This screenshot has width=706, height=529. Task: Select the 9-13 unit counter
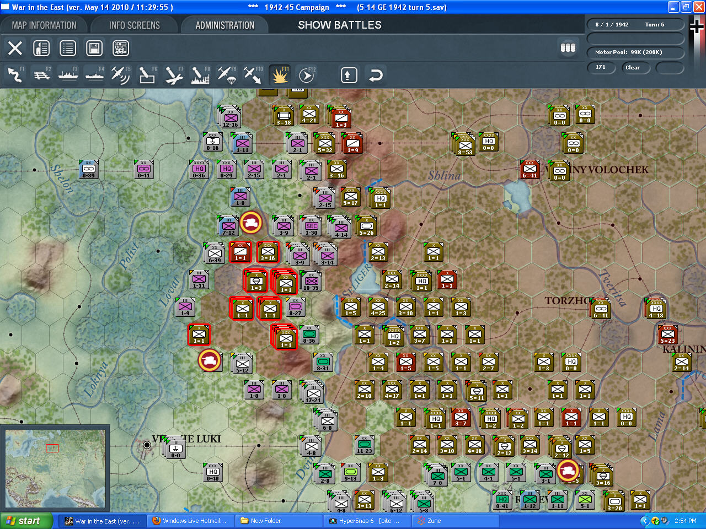tap(350, 473)
